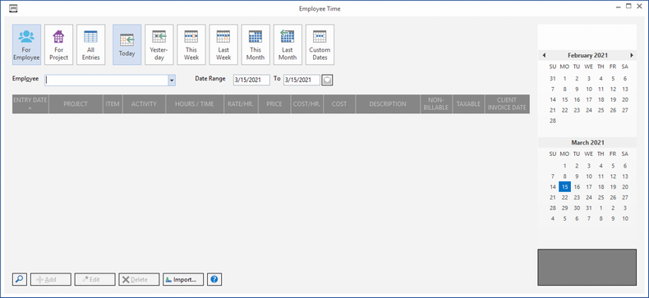This screenshot has height=298, width=649.
Task: Choose the Yesterday date filter
Action: [x=159, y=44]
